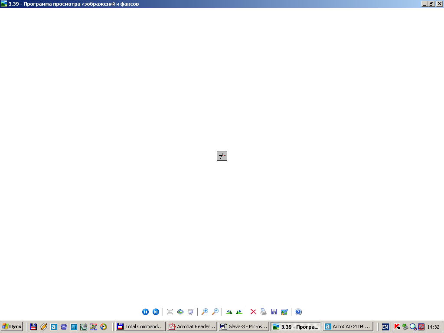Start the slide show
The width and height of the screenshot is (444, 333).
click(x=191, y=312)
